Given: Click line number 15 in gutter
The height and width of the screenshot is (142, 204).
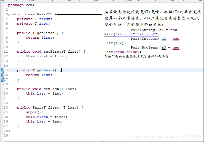Looking at the screenshot, I should click(x=6, y=70).
